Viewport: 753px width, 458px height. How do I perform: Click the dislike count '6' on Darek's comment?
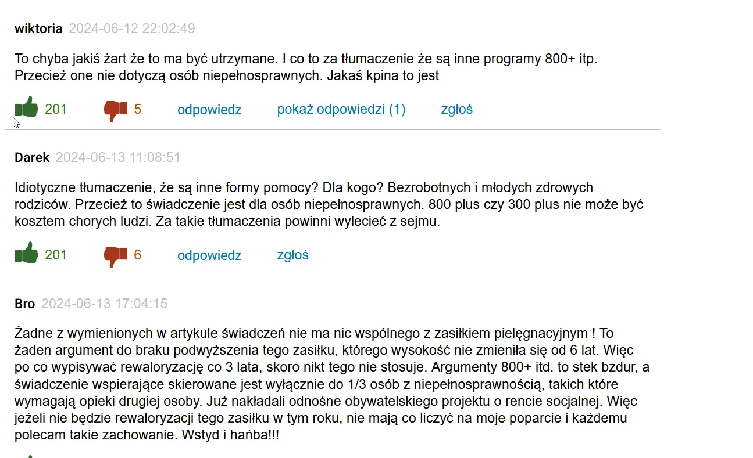[x=137, y=255]
